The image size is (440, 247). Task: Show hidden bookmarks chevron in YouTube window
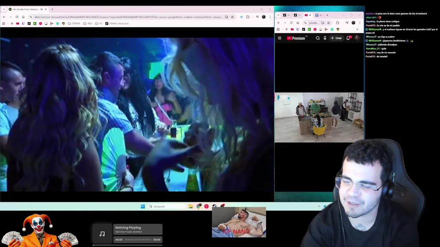point(357,29)
